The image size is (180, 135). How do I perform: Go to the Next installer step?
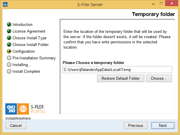click(163, 125)
